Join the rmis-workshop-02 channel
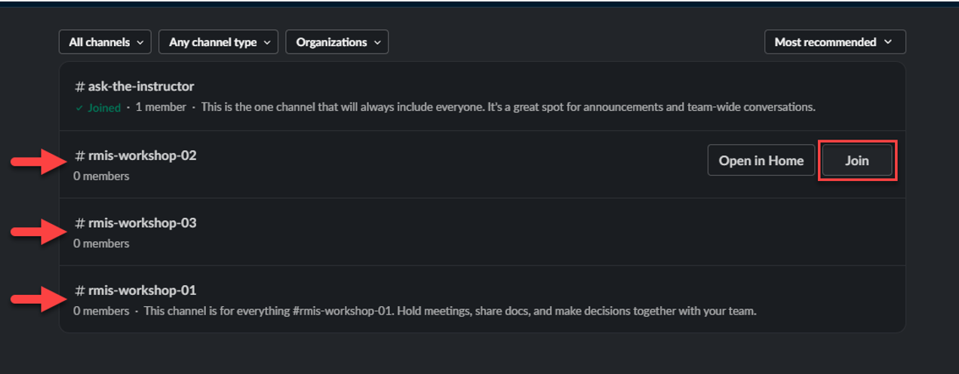The height and width of the screenshot is (374, 959). 857,161
